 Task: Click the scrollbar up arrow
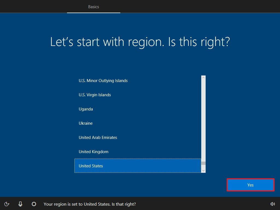[203, 77]
